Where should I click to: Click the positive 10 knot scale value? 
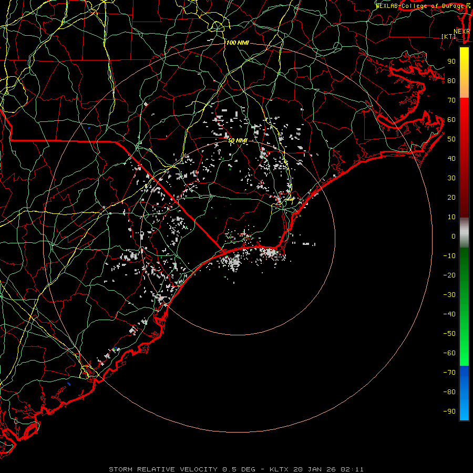click(x=451, y=217)
